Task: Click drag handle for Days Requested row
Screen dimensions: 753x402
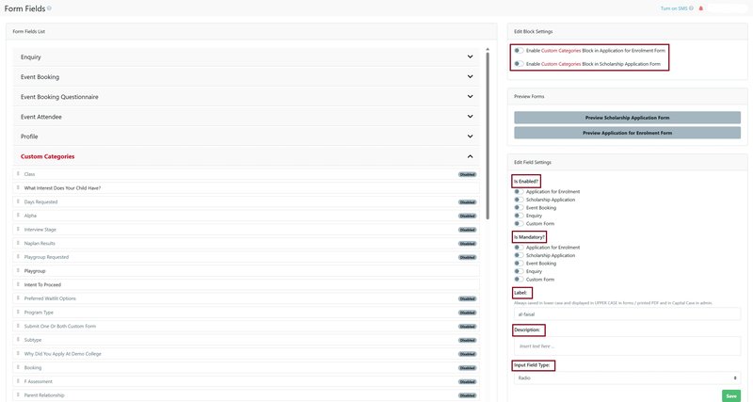Action: coord(18,201)
